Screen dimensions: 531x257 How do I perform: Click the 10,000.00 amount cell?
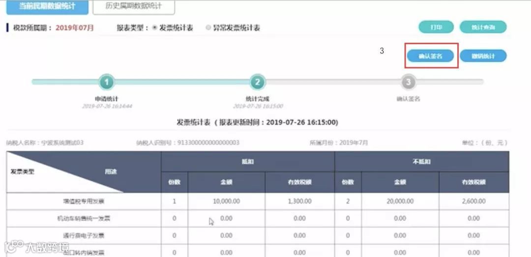(x=227, y=201)
